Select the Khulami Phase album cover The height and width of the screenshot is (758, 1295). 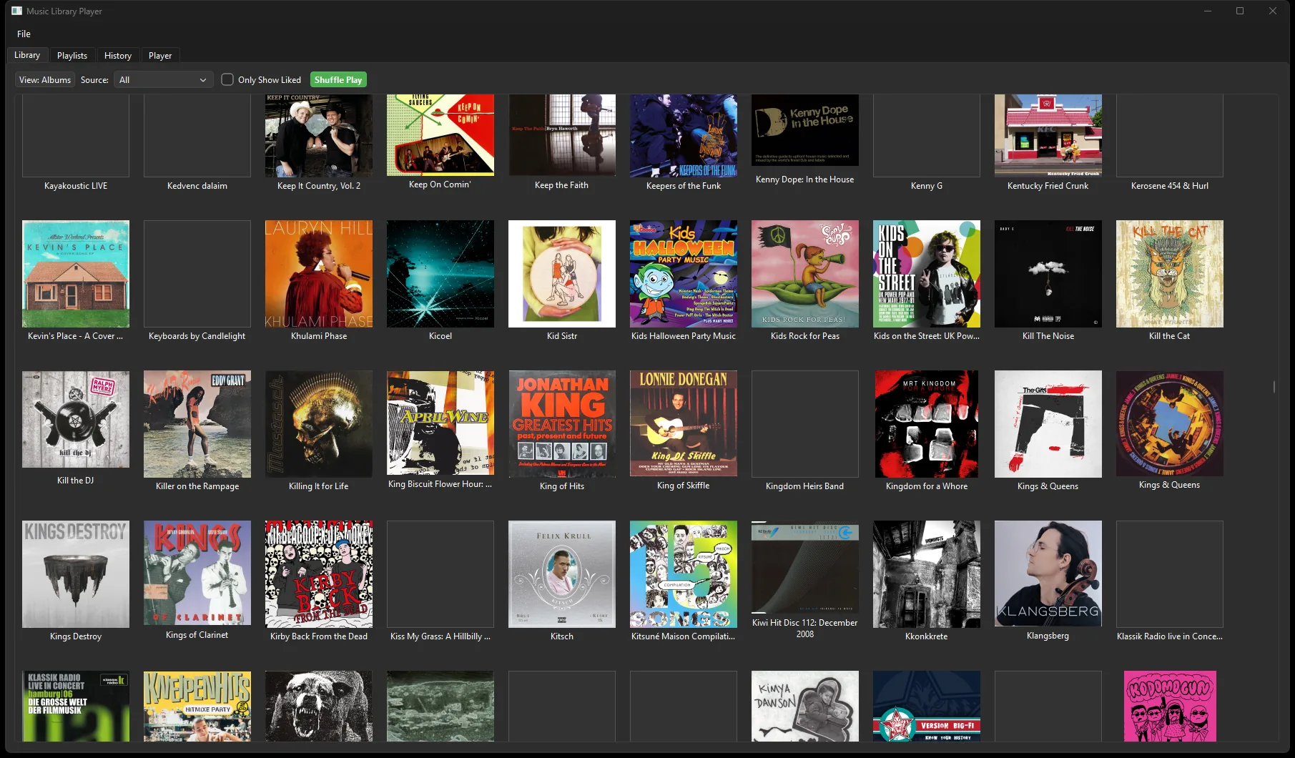click(319, 274)
